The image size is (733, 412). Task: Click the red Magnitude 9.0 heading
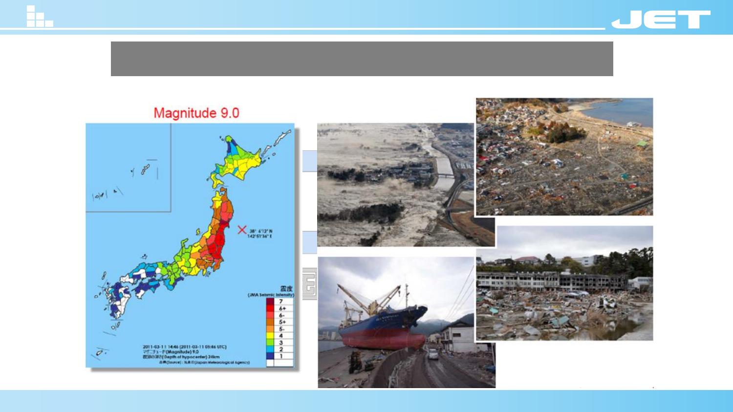click(x=196, y=113)
